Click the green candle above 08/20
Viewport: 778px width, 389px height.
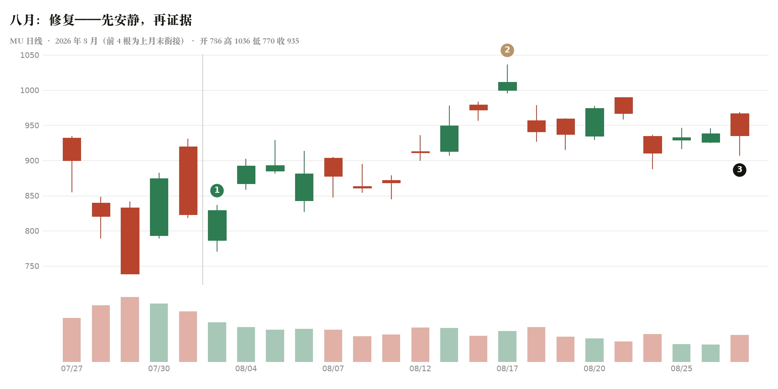595,122
